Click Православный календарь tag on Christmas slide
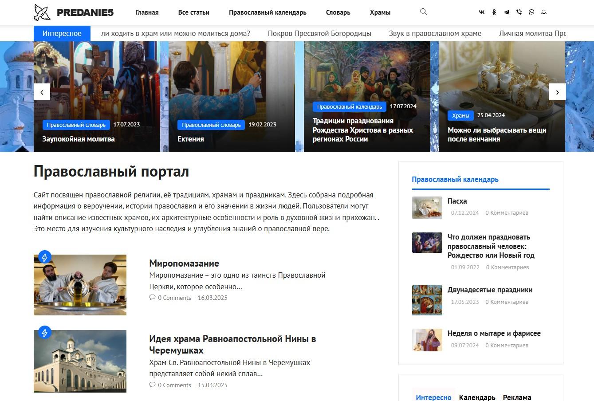 [x=350, y=106]
